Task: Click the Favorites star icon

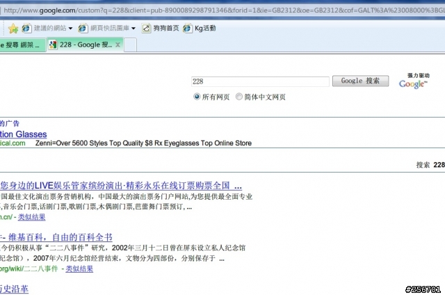Action: 13,28
